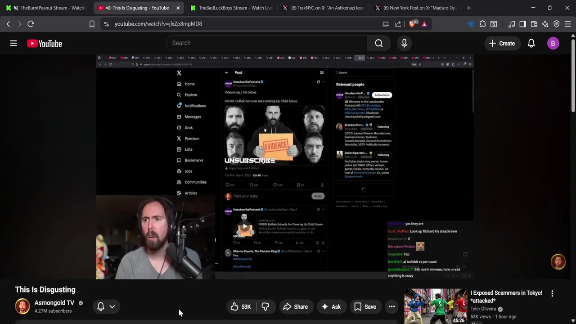Go to the YouTube home logo
Viewport: 576px width, 324px height.
(44, 43)
